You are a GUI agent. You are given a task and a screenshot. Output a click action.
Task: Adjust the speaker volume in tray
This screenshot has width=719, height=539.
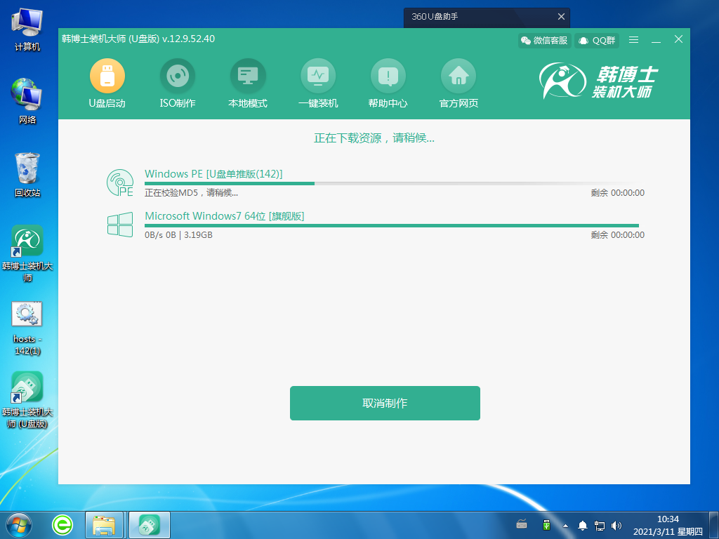click(616, 524)
